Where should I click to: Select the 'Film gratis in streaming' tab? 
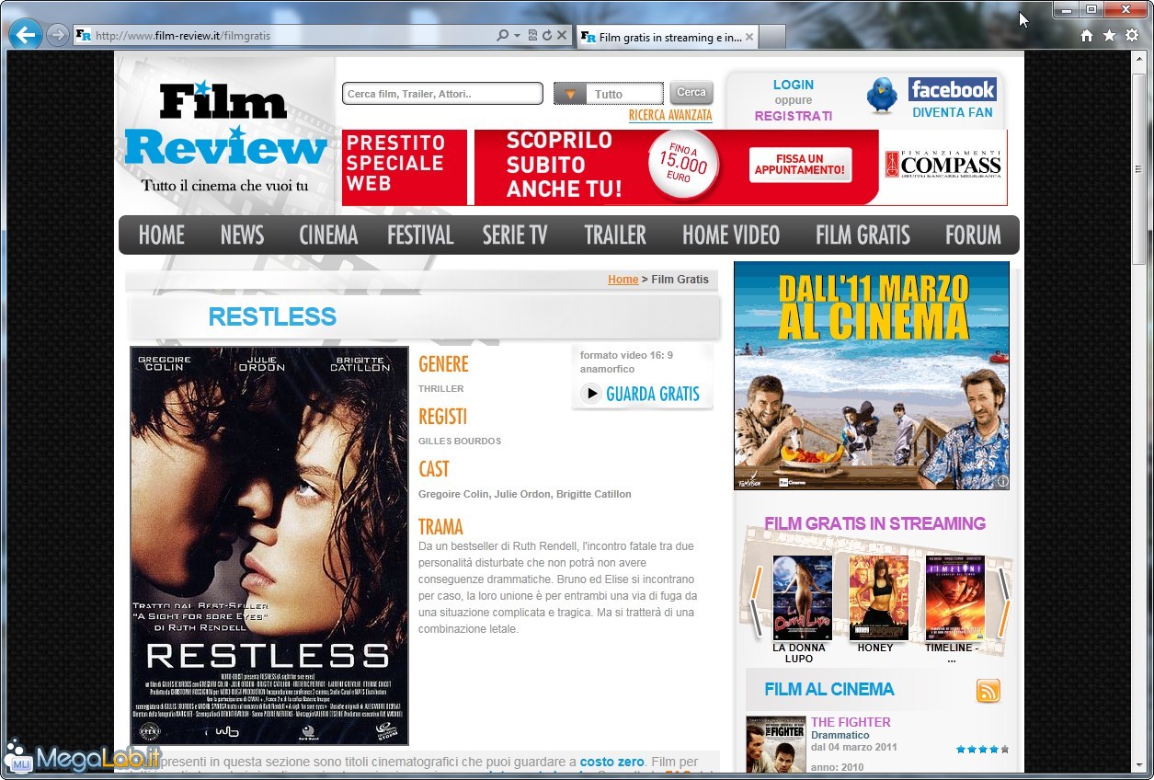point(667,37)
